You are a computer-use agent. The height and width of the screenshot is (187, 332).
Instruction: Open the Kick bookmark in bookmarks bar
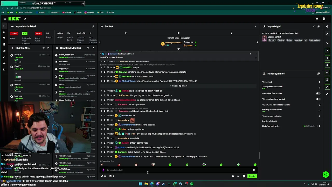10,12
